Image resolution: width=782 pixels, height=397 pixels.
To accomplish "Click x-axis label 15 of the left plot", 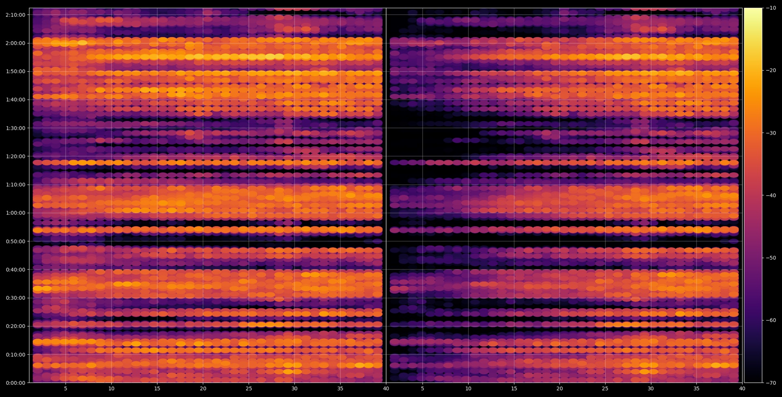I will [157, 388].
